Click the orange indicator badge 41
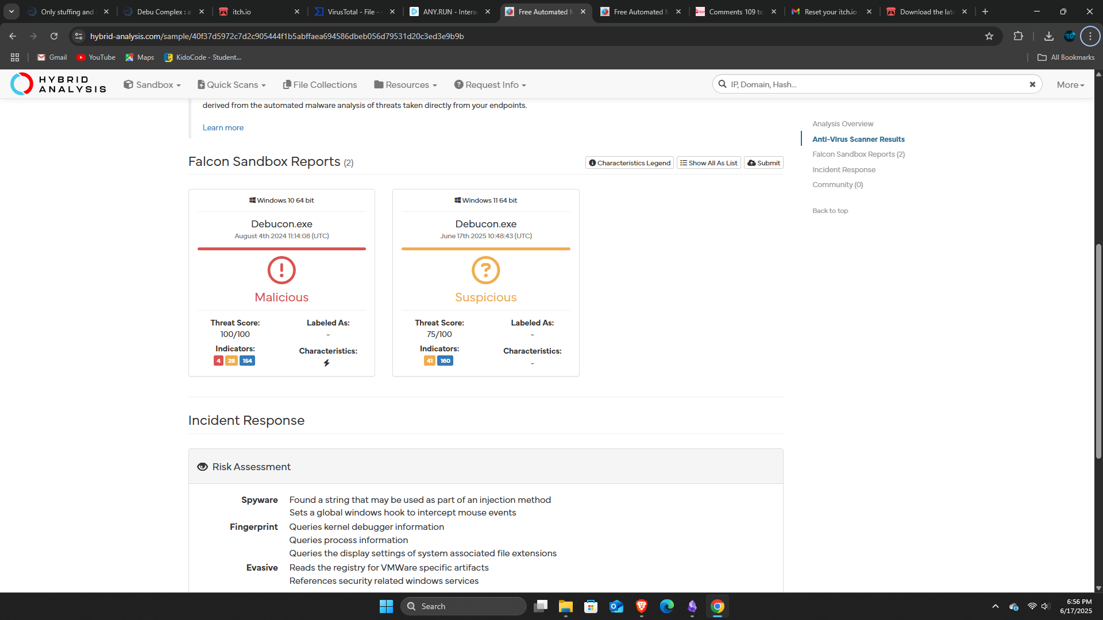 (430, 361)
